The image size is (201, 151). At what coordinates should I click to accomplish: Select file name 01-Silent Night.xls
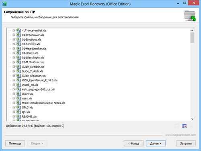click(33, 58)
